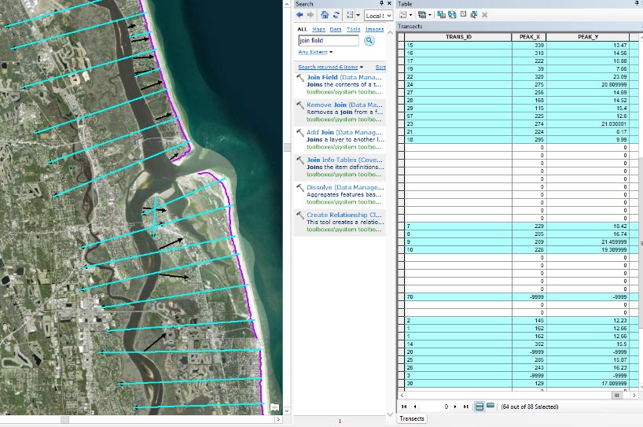Click the magnifier search button

[x=369, y=41]
